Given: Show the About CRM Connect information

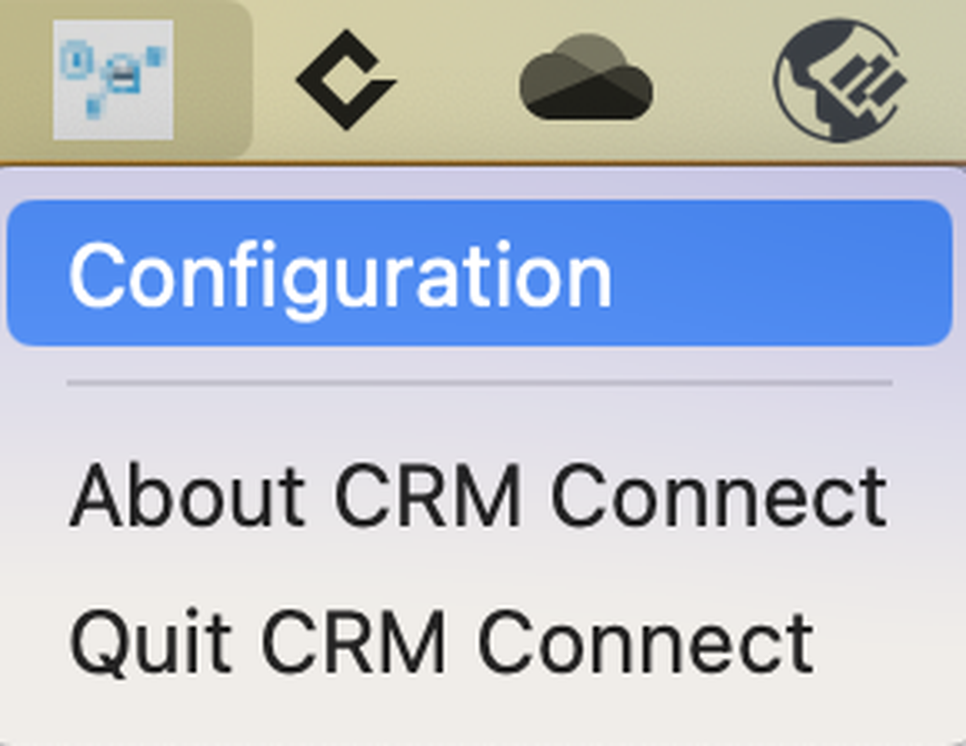Looking at the screenshot, I should coord(478,495).
